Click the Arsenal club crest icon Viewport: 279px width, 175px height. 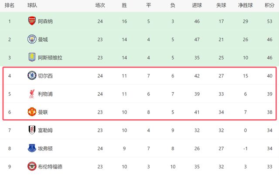click(x=32, y=21)
